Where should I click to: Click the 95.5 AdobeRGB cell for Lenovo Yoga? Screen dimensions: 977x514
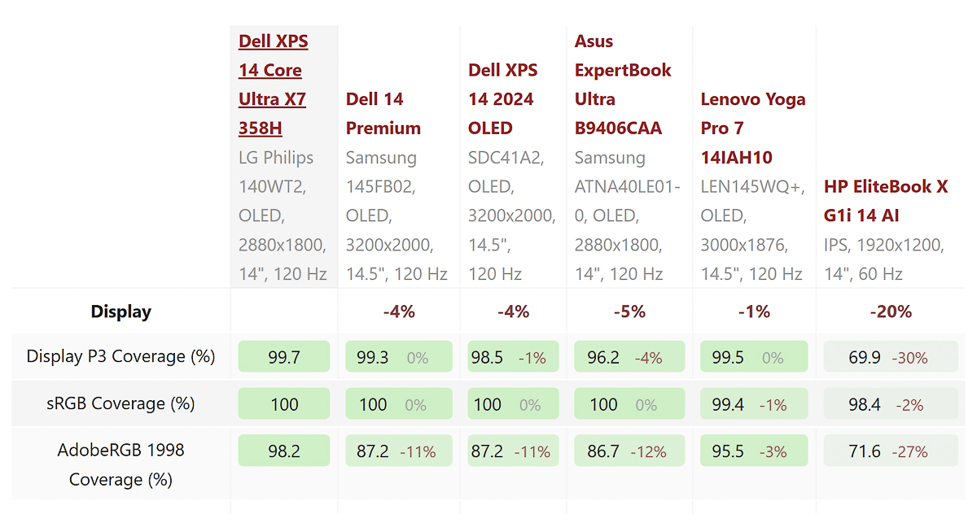tap(753, 451)
